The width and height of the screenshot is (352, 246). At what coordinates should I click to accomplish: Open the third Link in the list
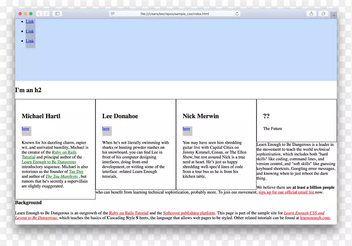click(x=29, y=41)
